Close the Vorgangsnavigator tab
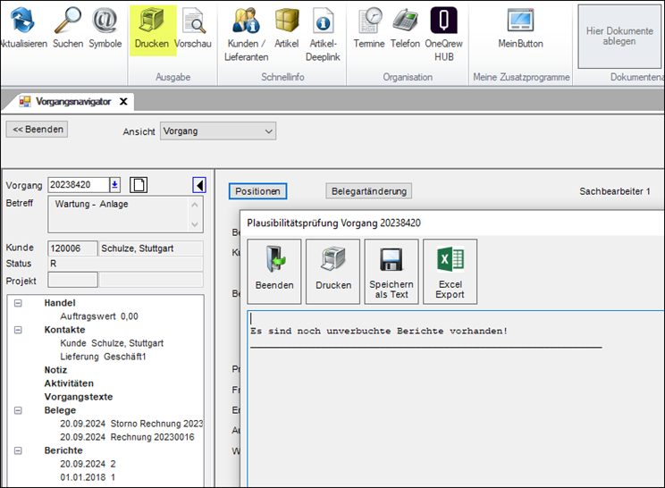The image size is (665, 488). 123,102
